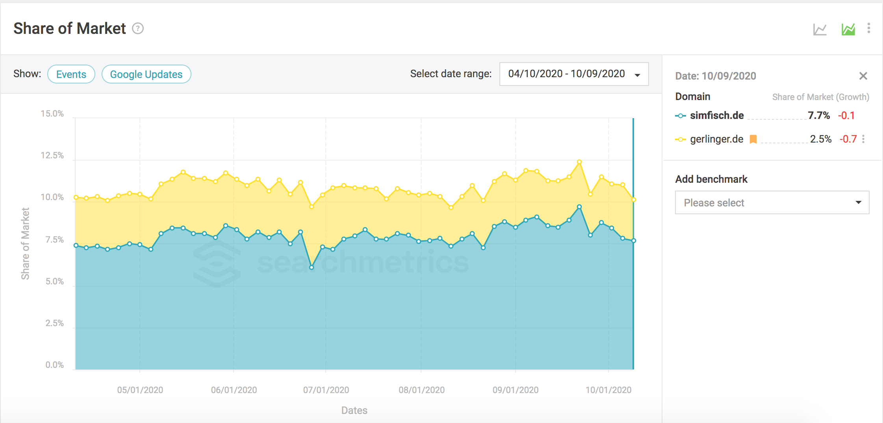Viewport: 883px width, 423px height.
Task: Close the date details panel
Action: tap(863, 76)
